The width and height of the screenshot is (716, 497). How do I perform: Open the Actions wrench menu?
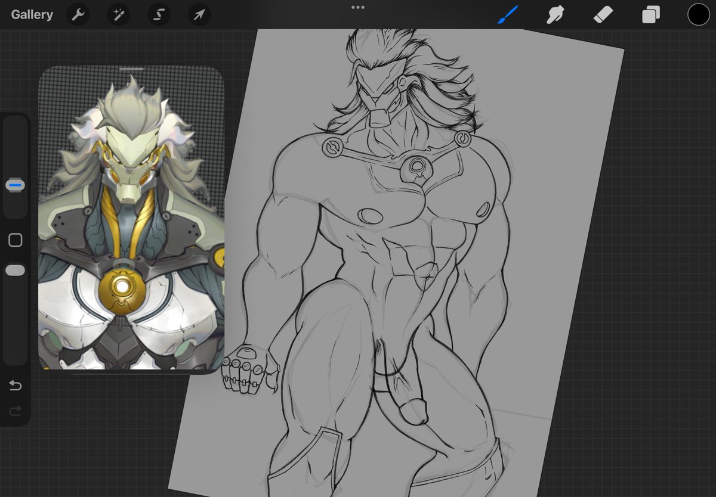coord(78,15)
